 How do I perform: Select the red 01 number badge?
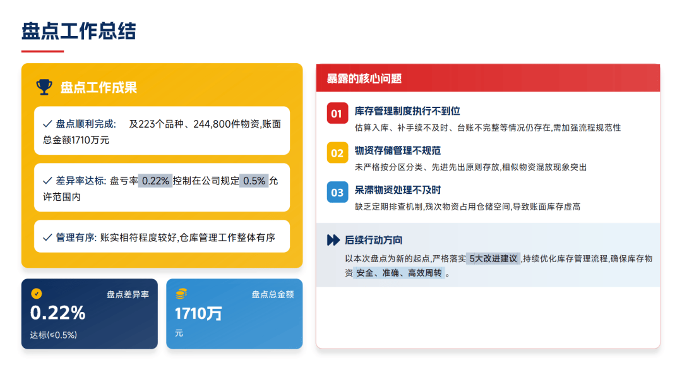coord(337,114)
